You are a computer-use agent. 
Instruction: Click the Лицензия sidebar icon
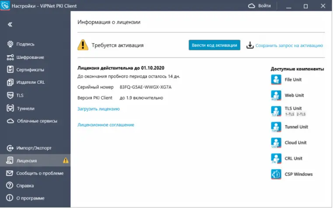[10, 160]
